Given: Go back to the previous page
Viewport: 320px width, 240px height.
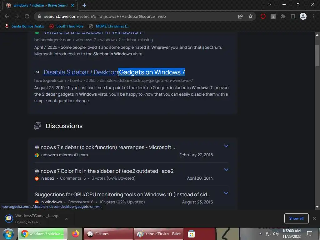Looking at the screenshot, I should point(7,16).
